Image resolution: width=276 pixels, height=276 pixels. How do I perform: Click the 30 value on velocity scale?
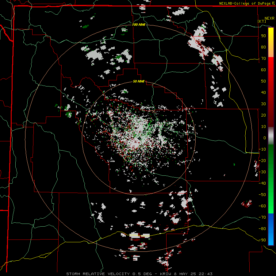(x=263, y=104)
